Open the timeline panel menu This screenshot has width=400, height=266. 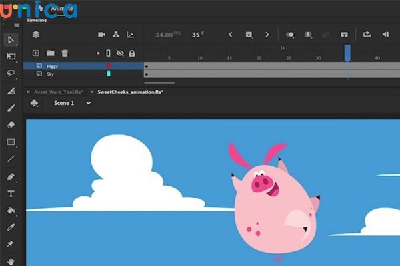[17, 25]
